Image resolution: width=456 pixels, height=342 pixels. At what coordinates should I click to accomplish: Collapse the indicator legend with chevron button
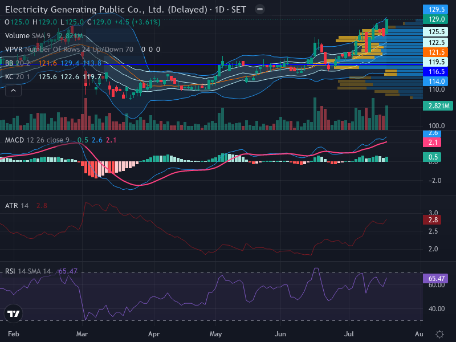pyautogui.click(x=13, y=91)
